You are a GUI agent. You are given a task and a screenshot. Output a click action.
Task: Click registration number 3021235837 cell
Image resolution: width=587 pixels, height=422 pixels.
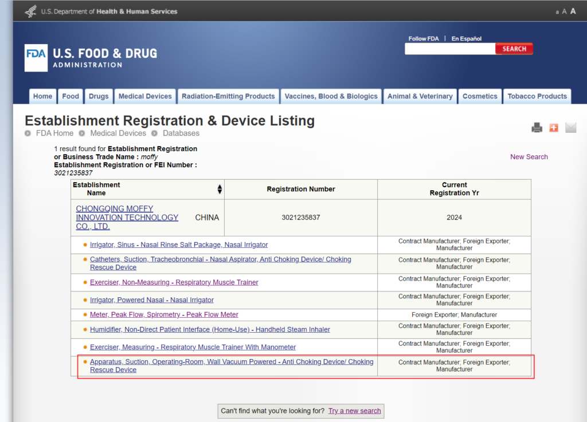301,218
